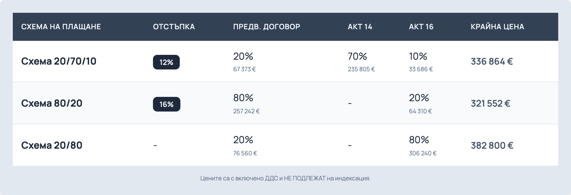Click the final price 382 800 €
This screenshot has width=571, height=195.
coord(492,146)
